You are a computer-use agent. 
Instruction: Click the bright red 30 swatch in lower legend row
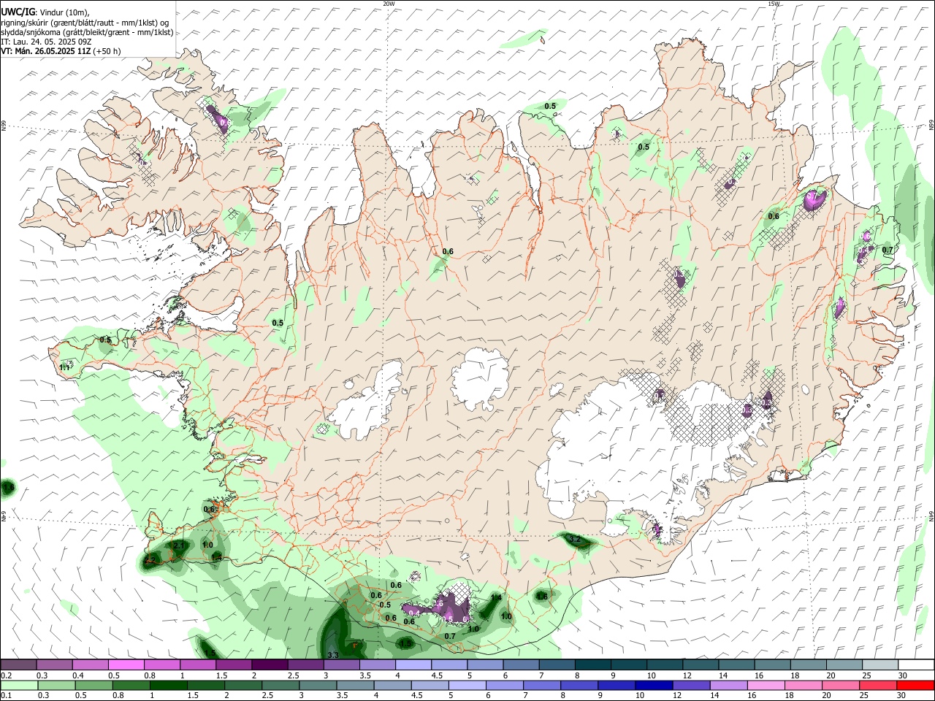(x=915, y=686)
